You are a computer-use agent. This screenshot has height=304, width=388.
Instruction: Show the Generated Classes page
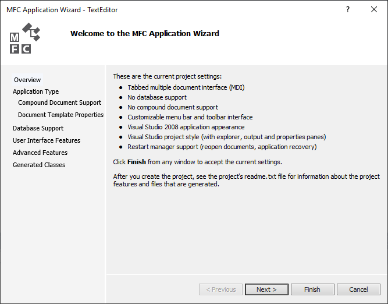coord(39,165)
